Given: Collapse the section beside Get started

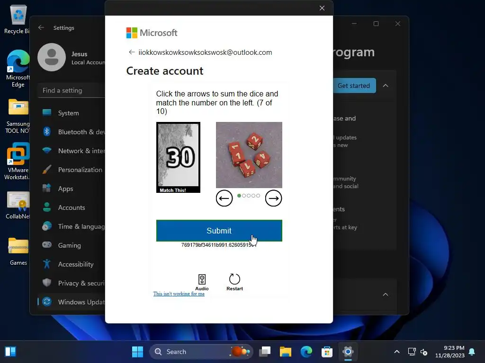Looking at the screenshot, I should 386,86.
